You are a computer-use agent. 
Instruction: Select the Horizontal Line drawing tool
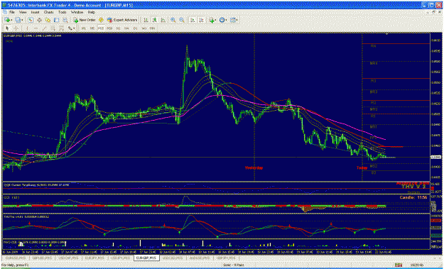pyautogui.click(x=36, y=28)
